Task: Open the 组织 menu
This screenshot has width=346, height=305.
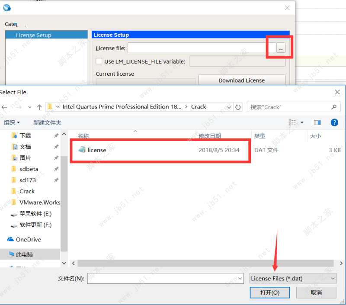Action: point(12,122)
